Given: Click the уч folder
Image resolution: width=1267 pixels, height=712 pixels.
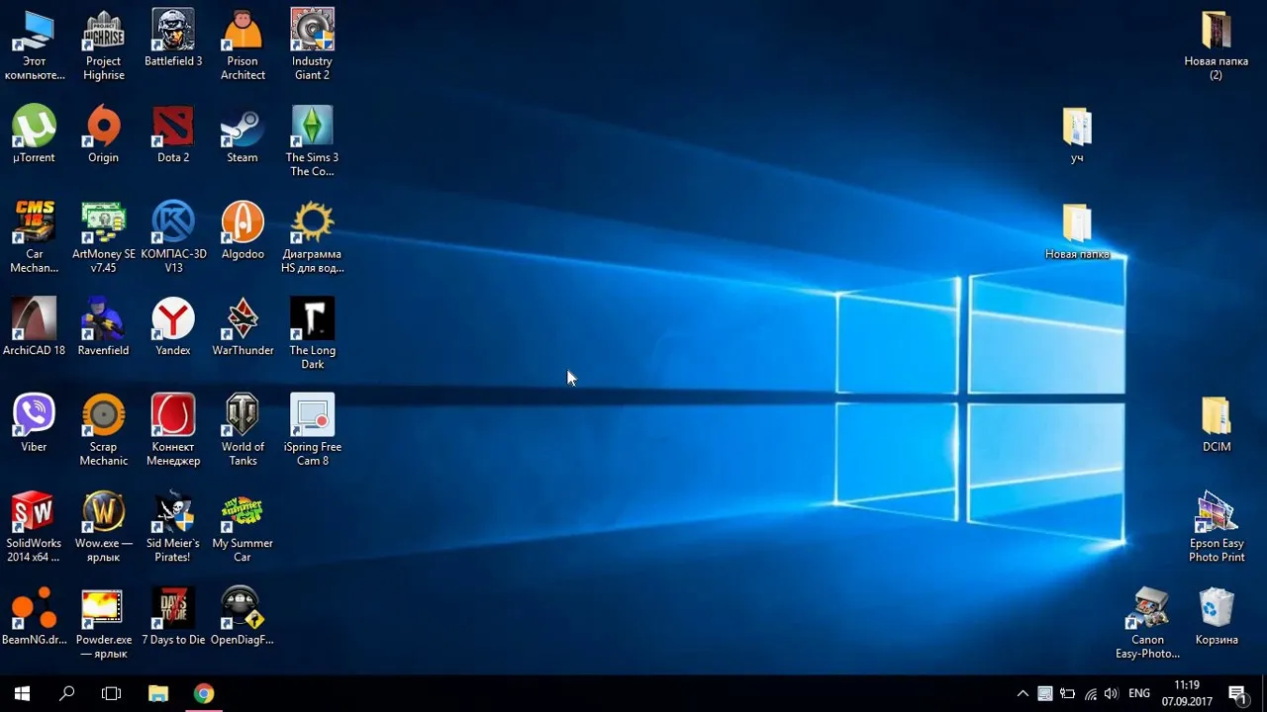Looking at the screenshot, I should click(x=1077, y=135).
